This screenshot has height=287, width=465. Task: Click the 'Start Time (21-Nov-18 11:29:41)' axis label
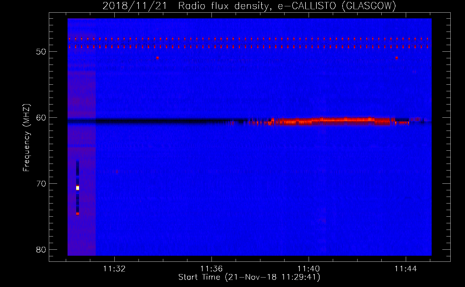pos(249,277)
